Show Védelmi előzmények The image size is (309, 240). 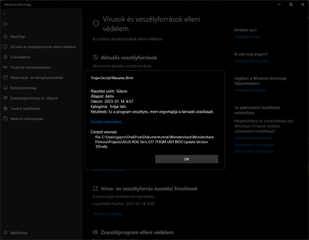coord(26,119)
